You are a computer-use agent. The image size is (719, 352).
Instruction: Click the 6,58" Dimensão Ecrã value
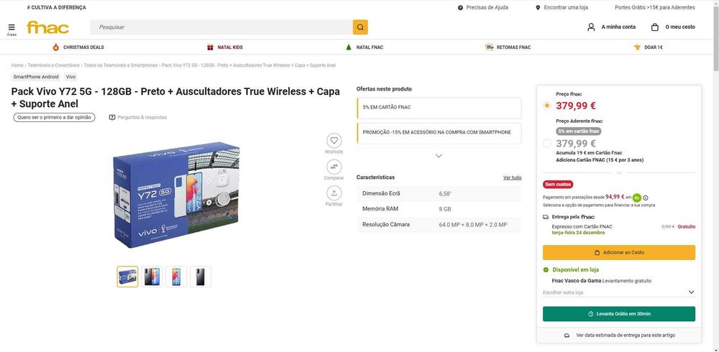click(445, 194)
